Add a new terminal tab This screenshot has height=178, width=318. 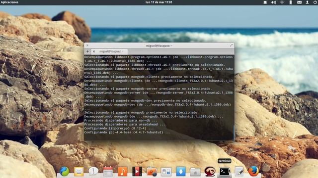(x=87, y=51)
